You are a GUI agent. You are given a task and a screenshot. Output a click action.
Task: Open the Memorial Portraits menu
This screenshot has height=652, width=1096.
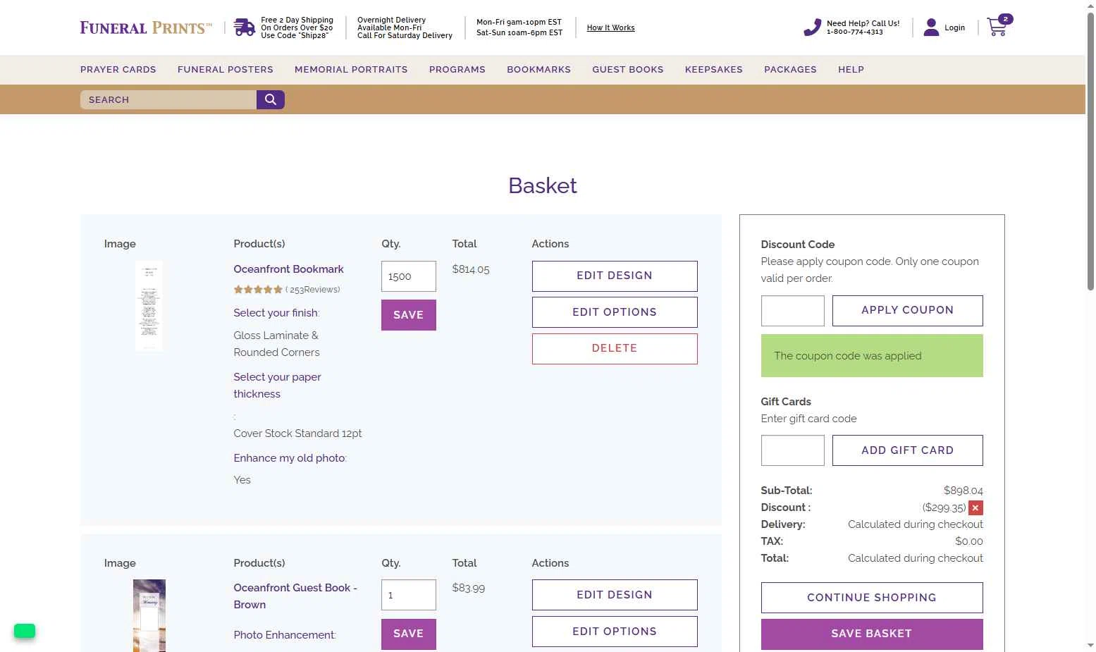[x=351, y=70]
